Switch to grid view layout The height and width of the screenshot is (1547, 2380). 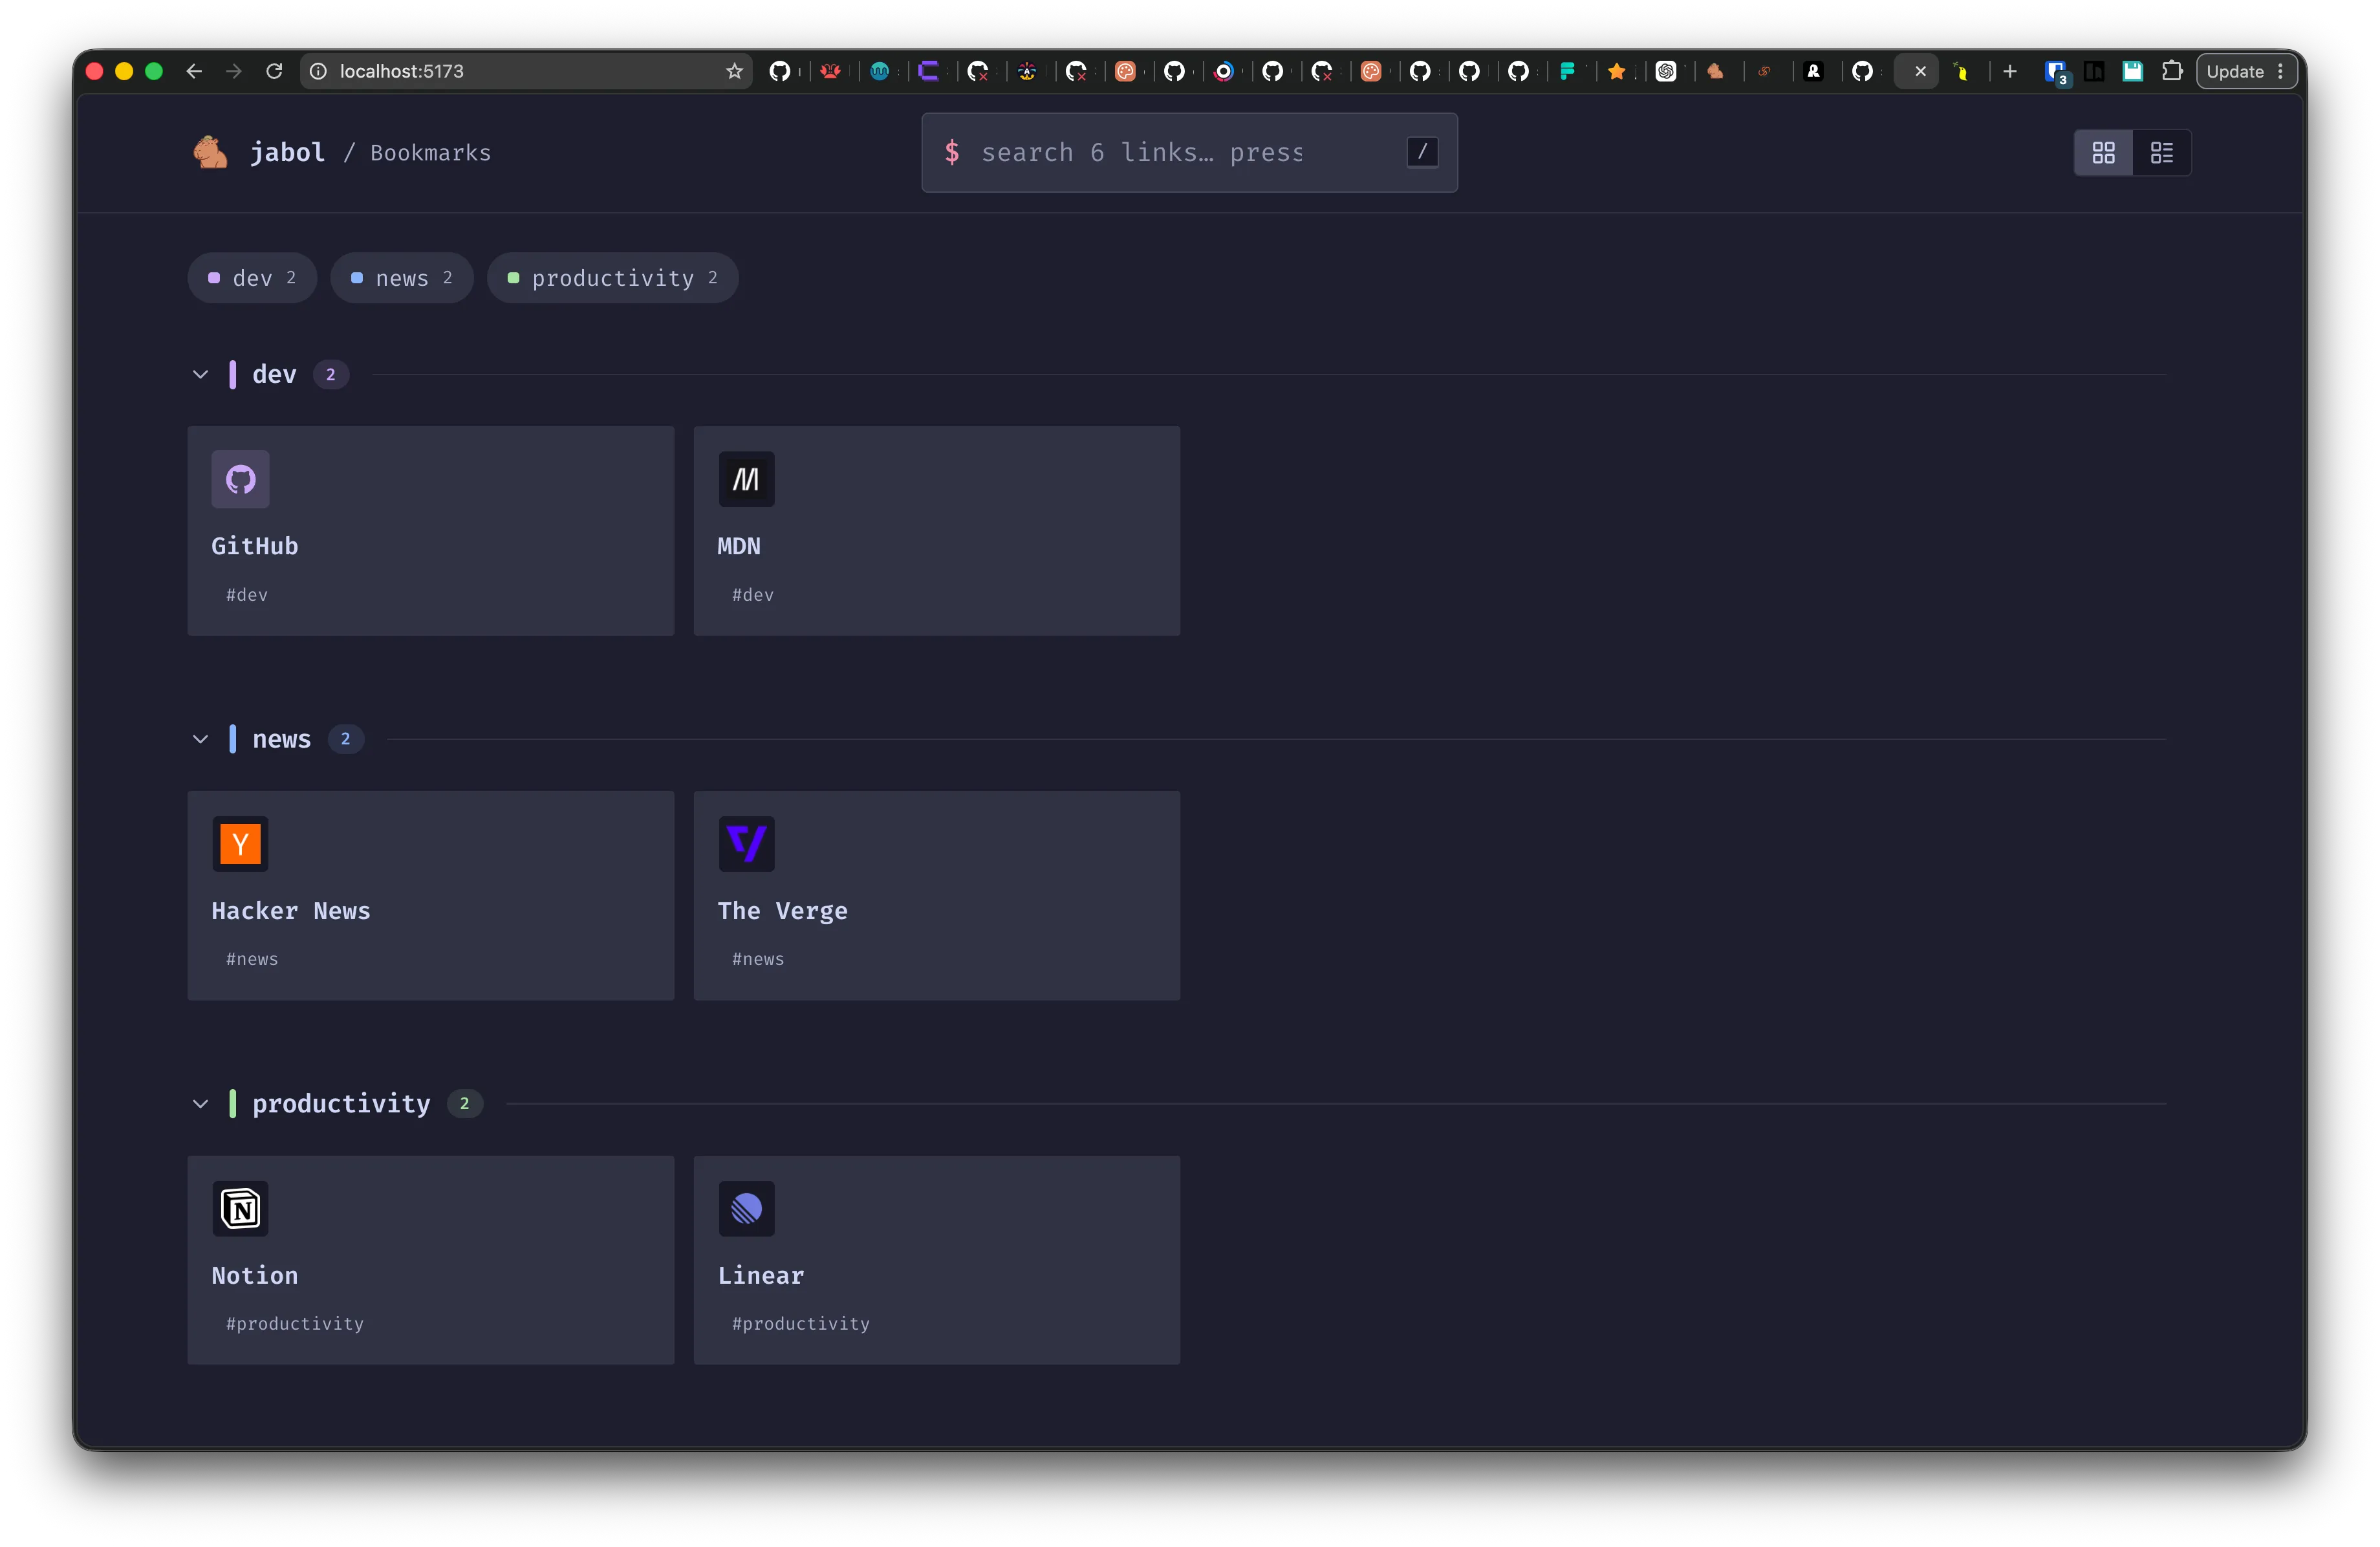click(x=2103, y=153)
